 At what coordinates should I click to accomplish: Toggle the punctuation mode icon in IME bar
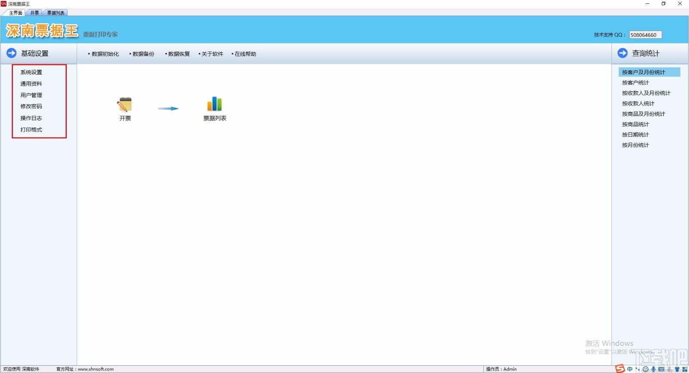point(638,369)
